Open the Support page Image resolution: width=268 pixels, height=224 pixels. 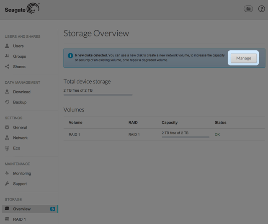20,184
